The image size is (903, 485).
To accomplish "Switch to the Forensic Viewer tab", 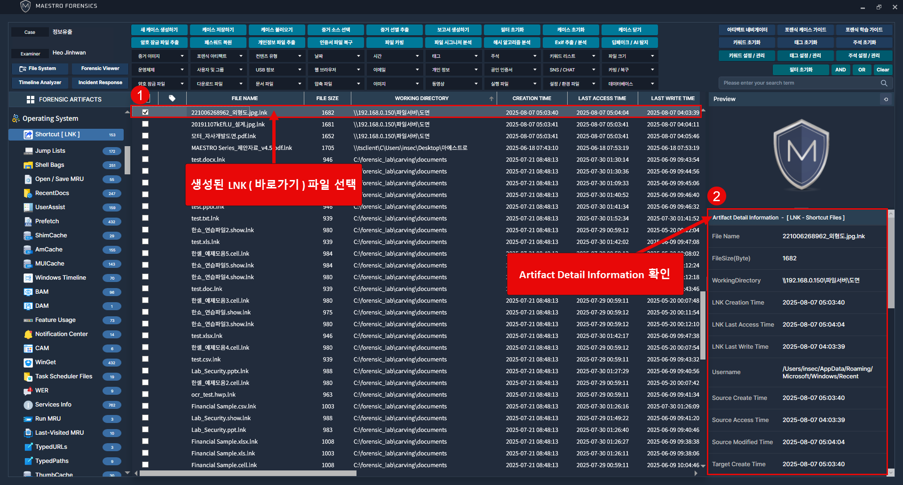I will [x=100, y=69].
